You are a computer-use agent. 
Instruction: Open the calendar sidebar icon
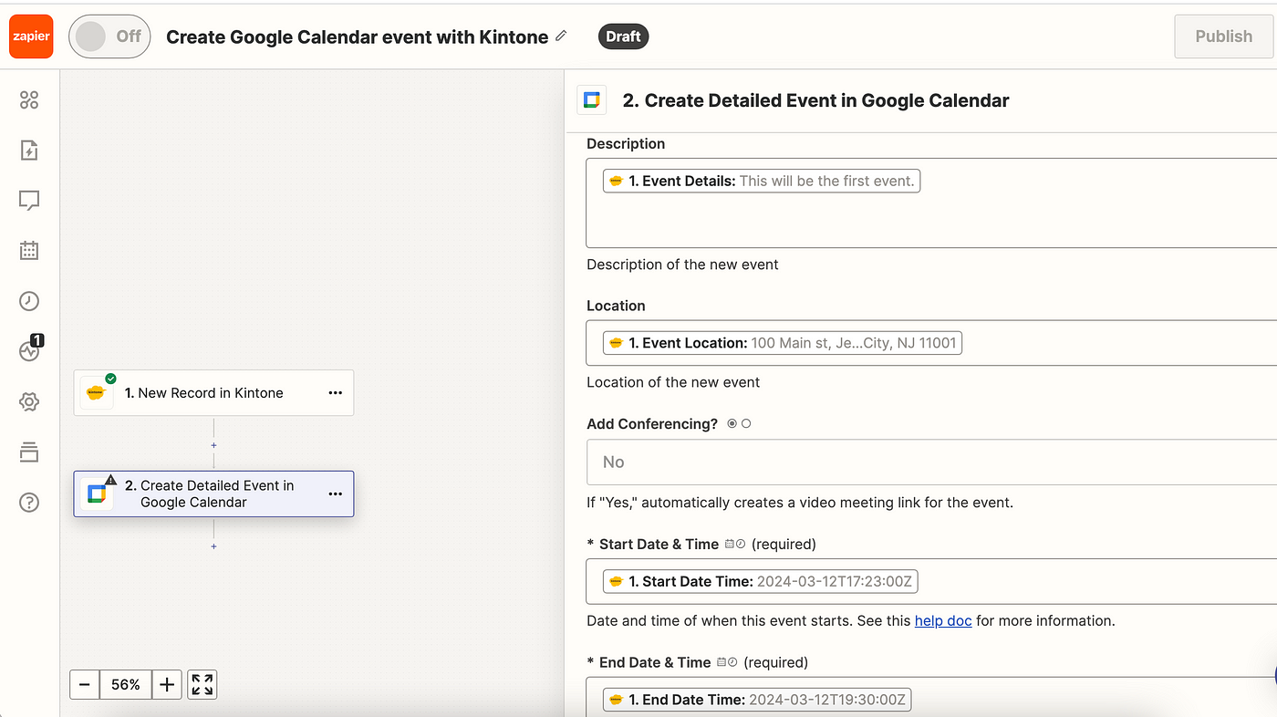[29, 250]
